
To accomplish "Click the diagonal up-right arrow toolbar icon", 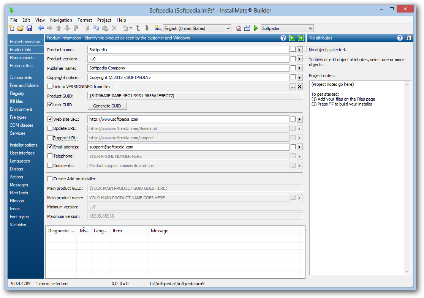I will tap(76, 28).
